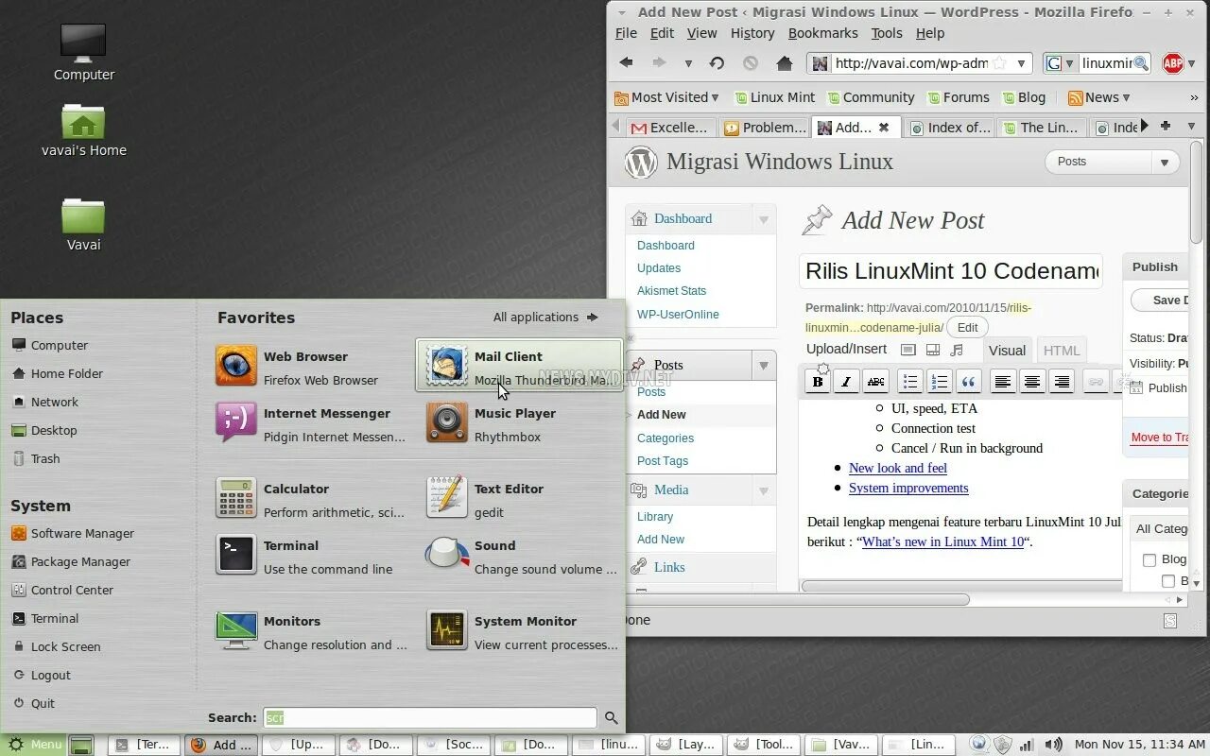The height and width of the screenshot is (756, 1210).
Task: Open the Most Visited bookmarks dropdown
Action: click(666, 97)
